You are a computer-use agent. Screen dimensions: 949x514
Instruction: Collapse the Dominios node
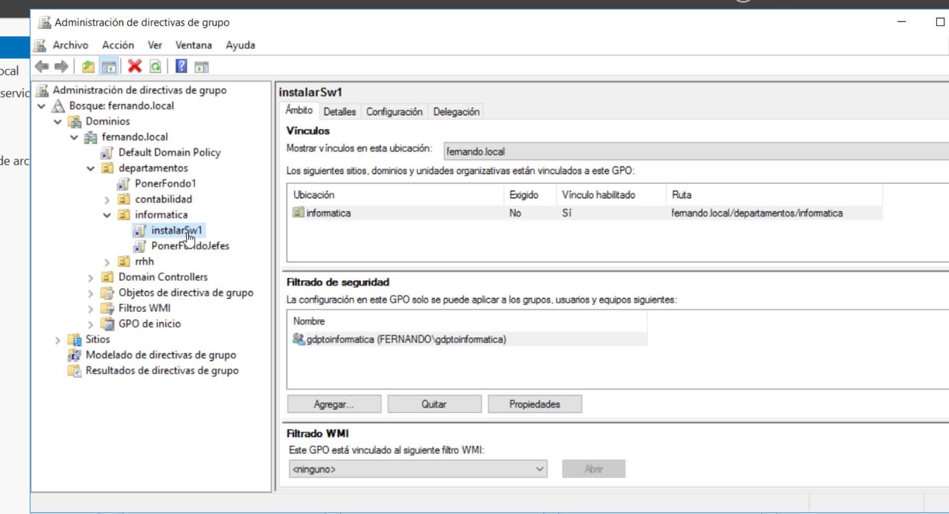[x=58, y=122]
